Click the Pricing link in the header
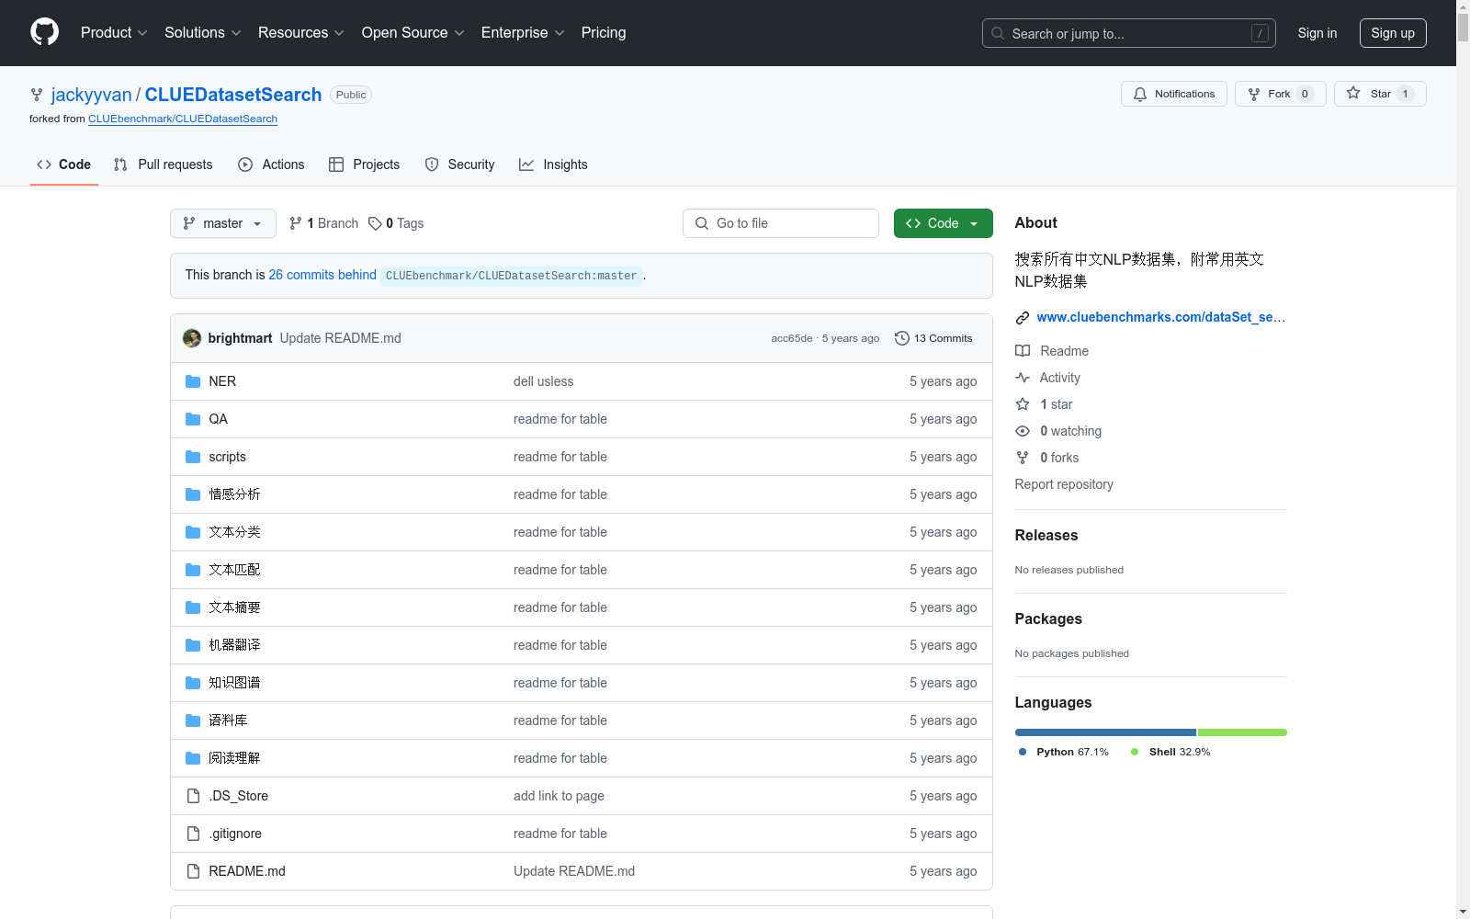 click(x=604, y=33)
